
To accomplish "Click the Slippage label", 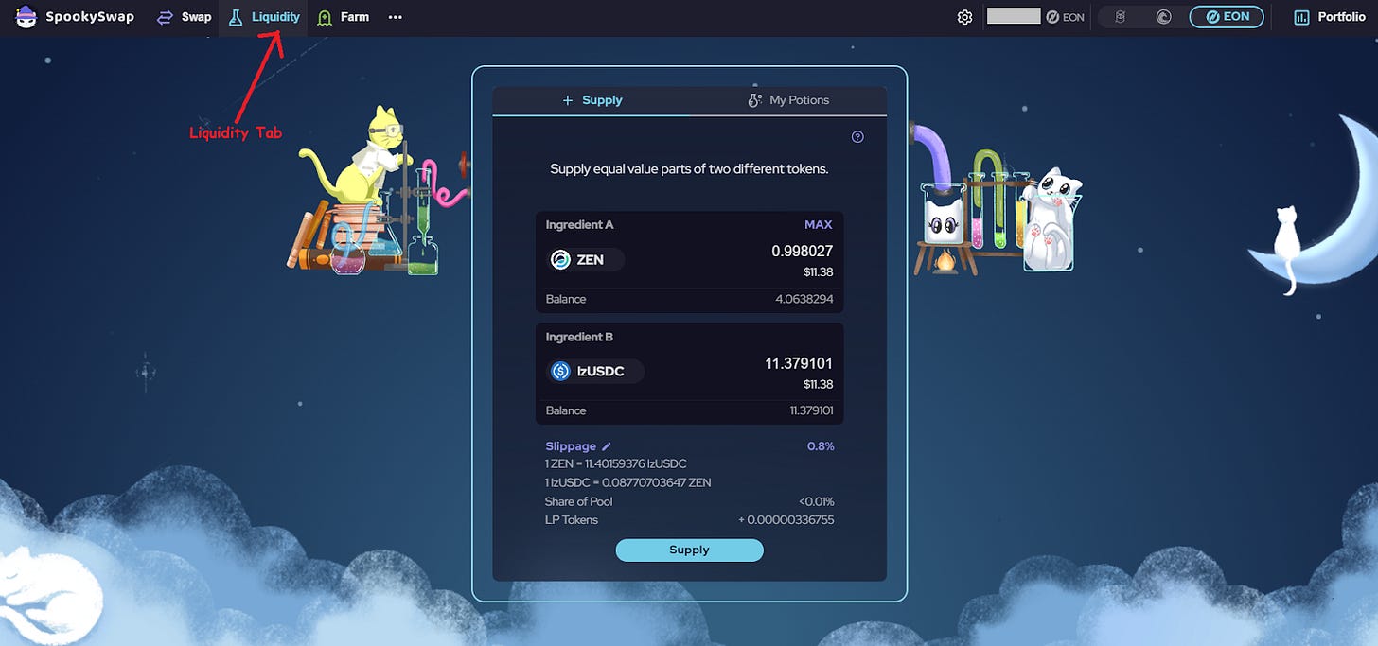I will point(571,446).
